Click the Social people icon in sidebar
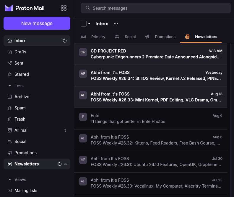 pyautogui.click(x=10, y=142)
